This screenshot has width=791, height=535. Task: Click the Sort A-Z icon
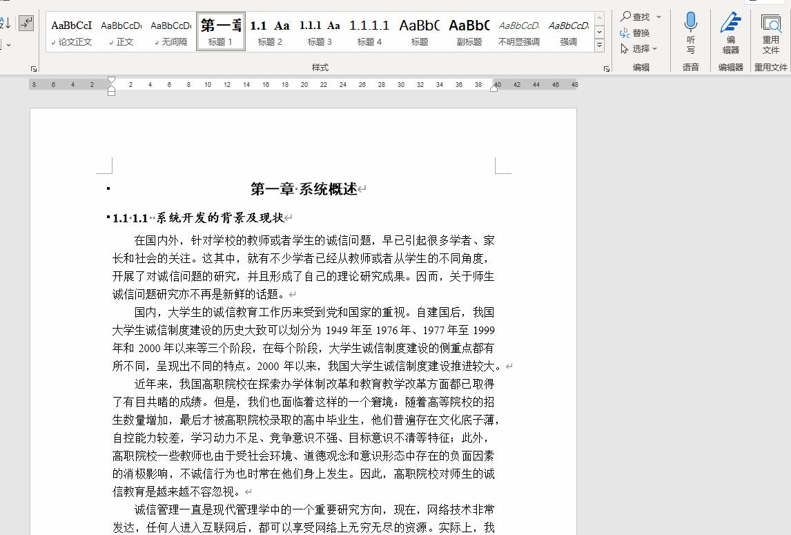5,21
